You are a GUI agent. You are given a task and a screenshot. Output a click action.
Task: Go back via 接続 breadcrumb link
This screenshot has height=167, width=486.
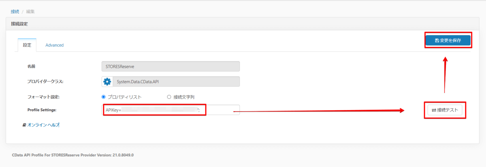point(15,11)
